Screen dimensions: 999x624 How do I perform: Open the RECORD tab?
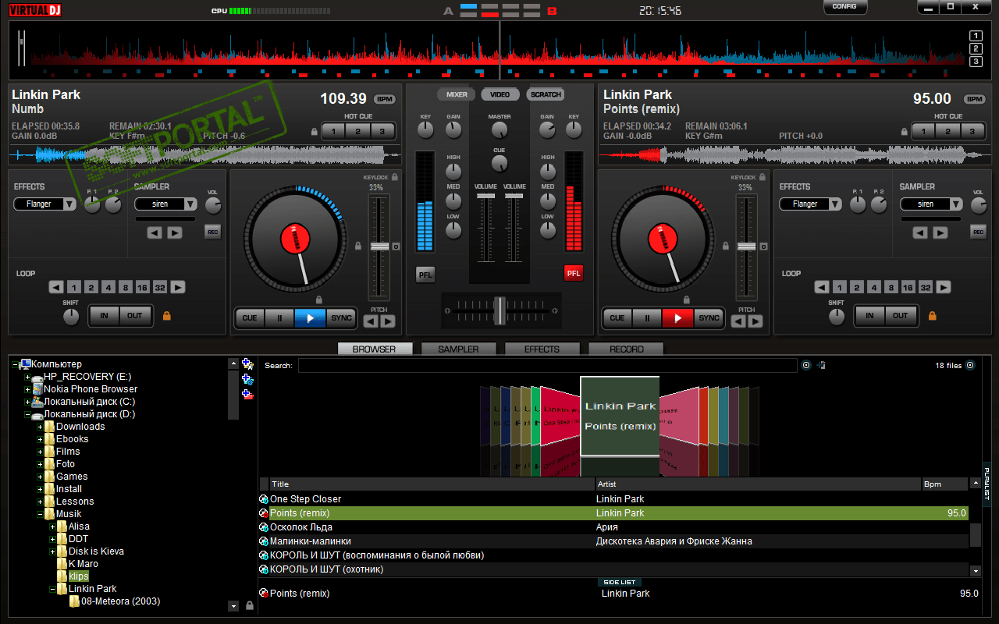click(626, 349)
